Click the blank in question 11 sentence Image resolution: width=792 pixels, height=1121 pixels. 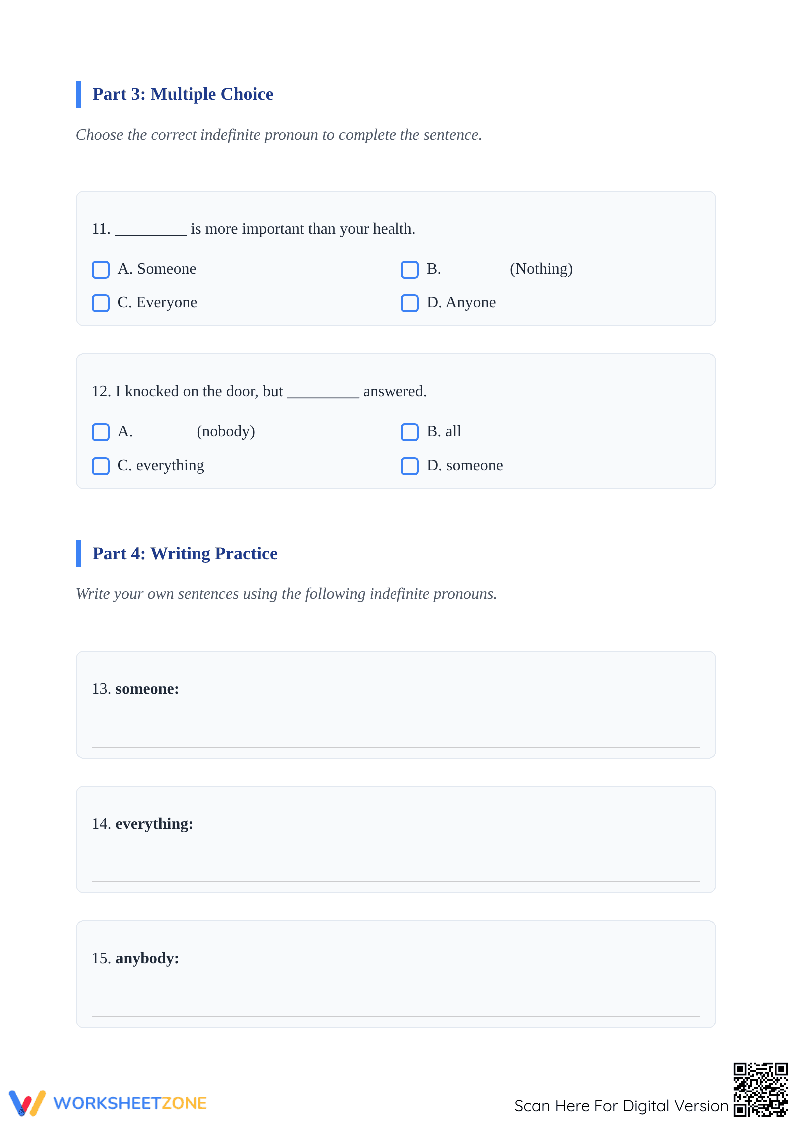click(x=151, y=231)
